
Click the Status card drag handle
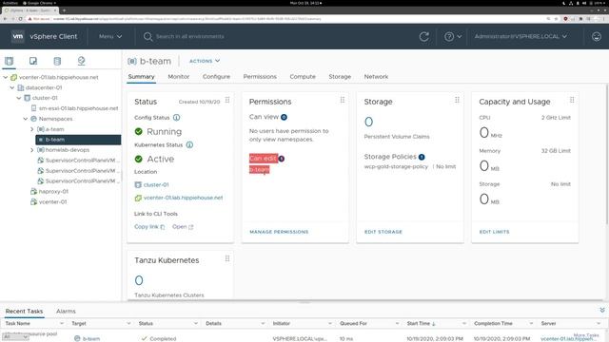(227, 100)
